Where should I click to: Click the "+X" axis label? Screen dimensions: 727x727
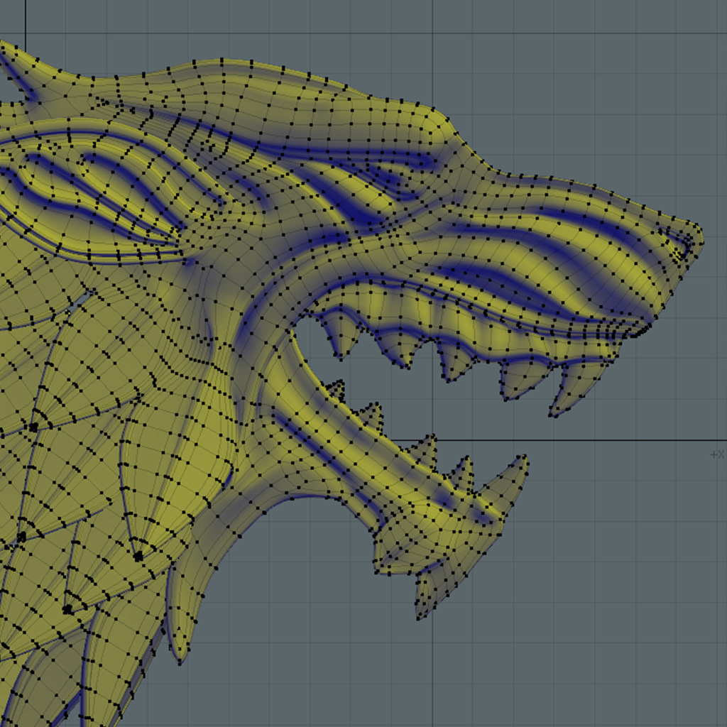pyautogui.click(x=718, y=455)
